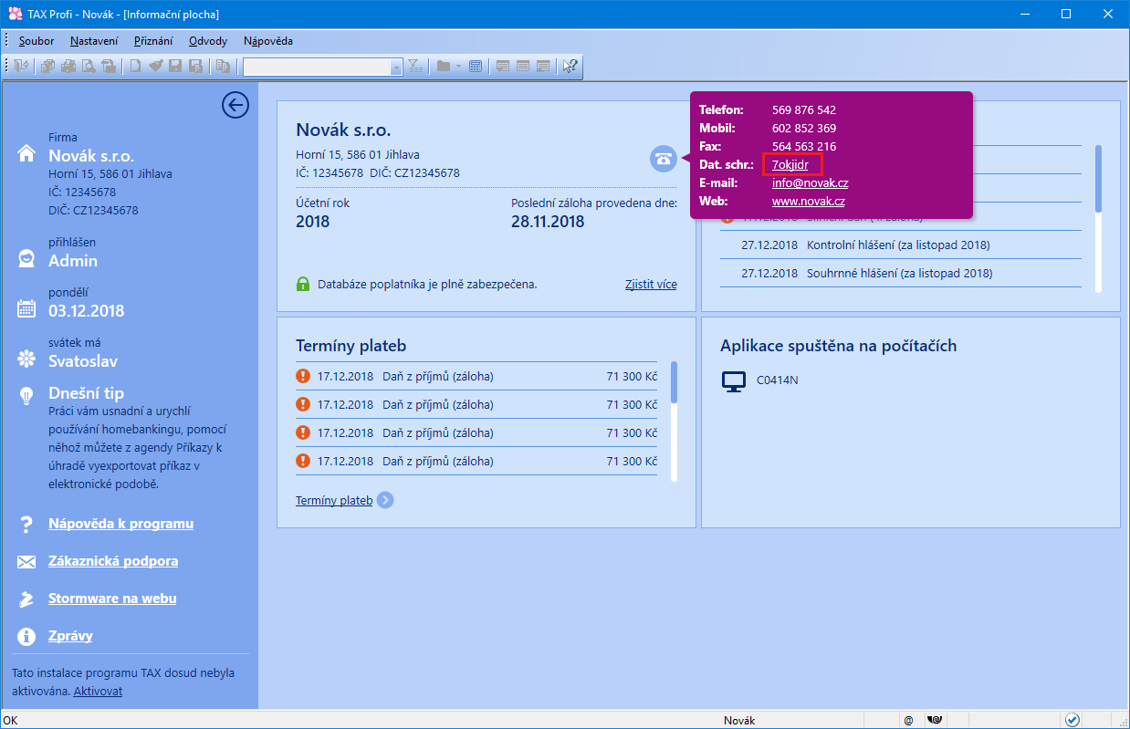Open the Odvody menu

click(x=208, y=41)
